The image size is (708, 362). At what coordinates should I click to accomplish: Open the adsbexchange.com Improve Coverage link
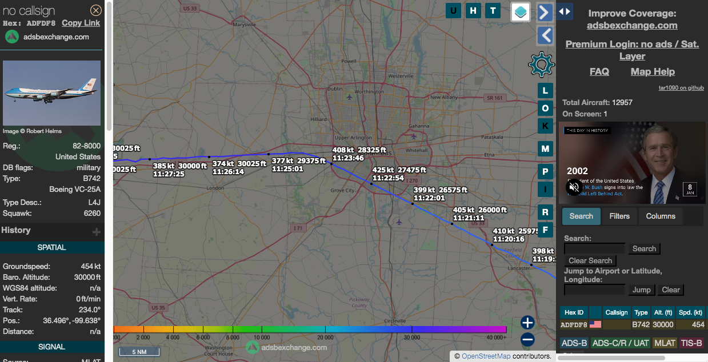click(x=632, y=25)
